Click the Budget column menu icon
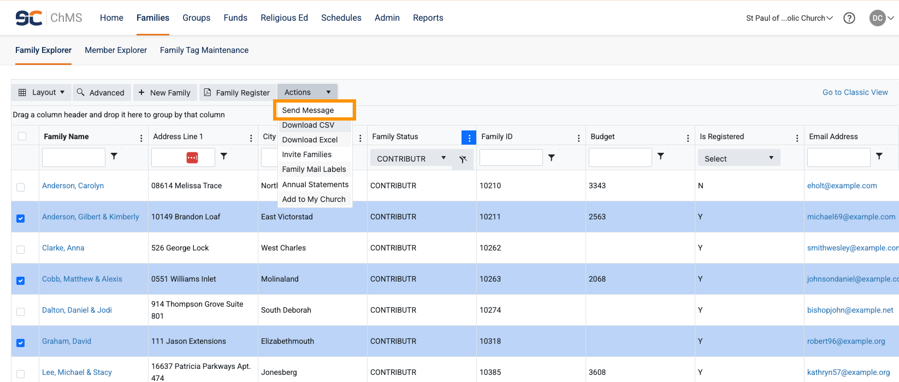 (x=688, y=138)
